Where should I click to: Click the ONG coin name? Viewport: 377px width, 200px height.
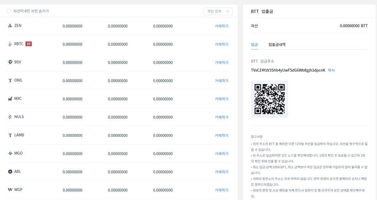coord(18,80)
